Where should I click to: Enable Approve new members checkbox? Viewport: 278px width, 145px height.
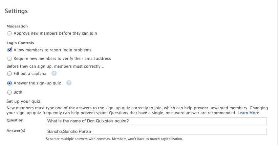click(10, 33)
